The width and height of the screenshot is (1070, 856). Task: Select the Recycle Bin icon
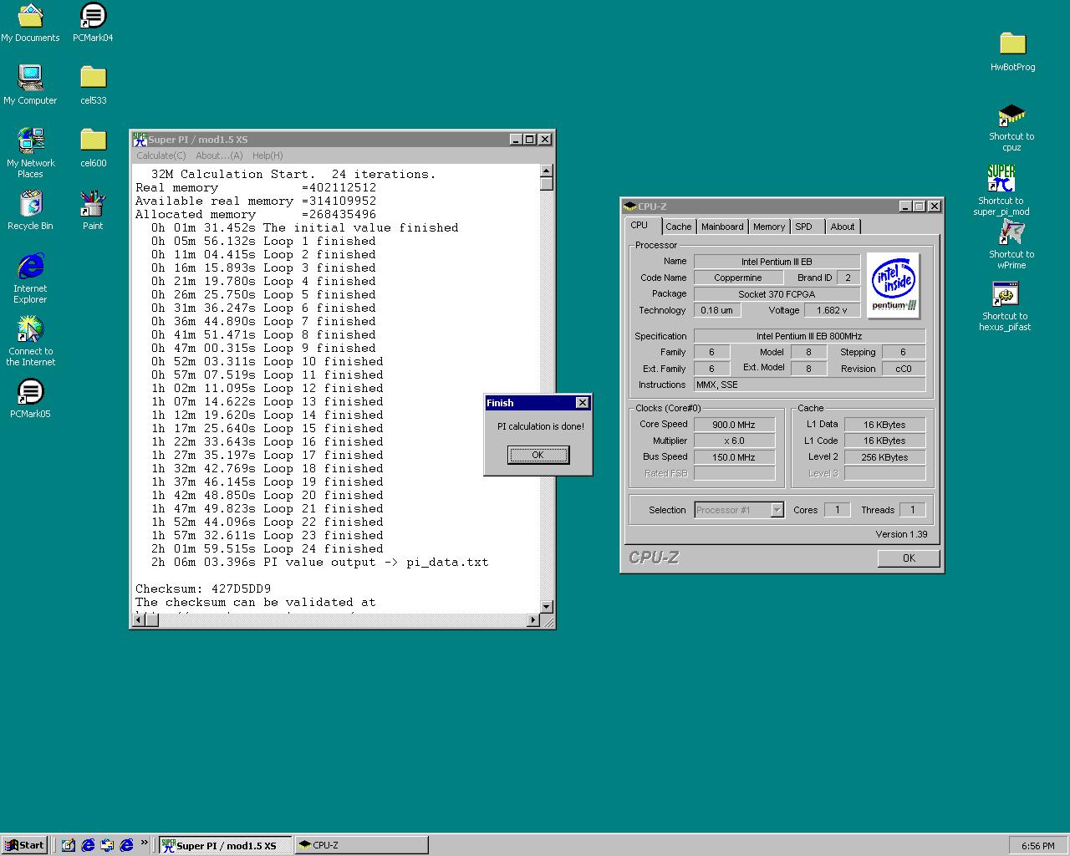30,211
